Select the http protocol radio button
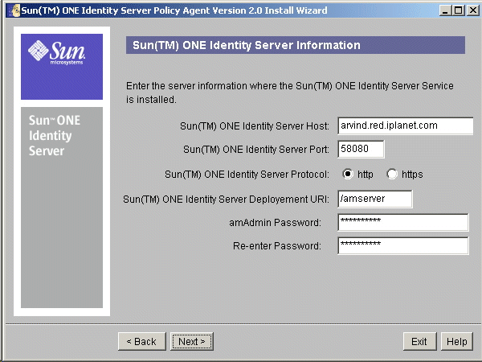The height and width of the screenshot is (362, 482). [x=348, y=175]
